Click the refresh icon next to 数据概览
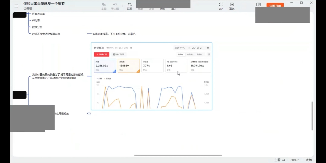Screen dimensions: 326x163 tap(131, 48)
